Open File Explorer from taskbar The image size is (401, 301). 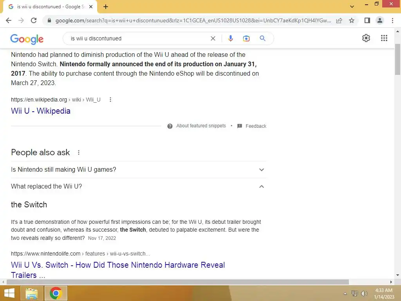pos(32,293)
